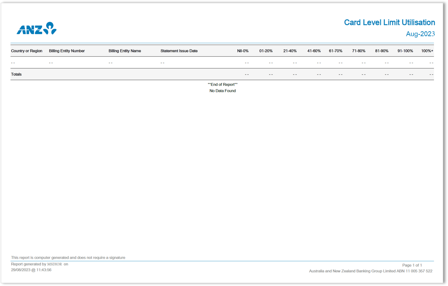This screenshot has width=448, height=286.
Task: Click the ANZ logo
Action: tap(37, 29)
